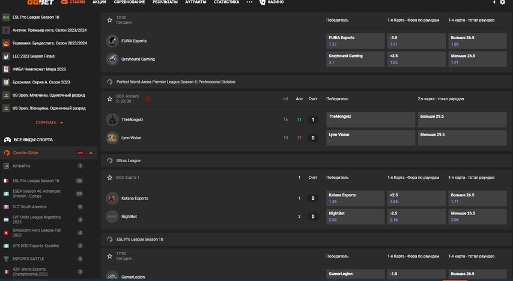The height and width of the screenshot is (281, 513).
Task: Collapse the Counter-Strike section arrow
Action: pos(91,153)
